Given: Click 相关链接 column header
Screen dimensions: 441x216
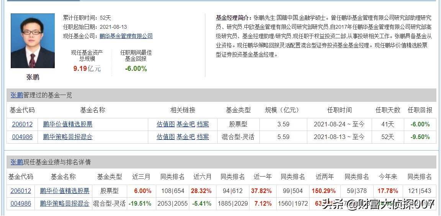Looking at the screenshot, I should pyautogui.click(x=183, y=110).
